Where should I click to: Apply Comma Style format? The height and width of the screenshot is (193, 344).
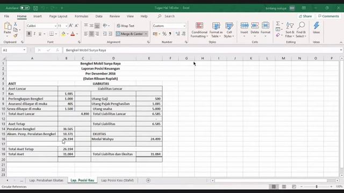pos(170,34)
